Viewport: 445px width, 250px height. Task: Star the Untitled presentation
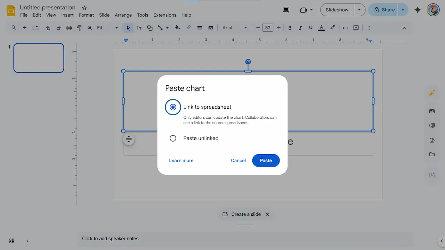click(84, 8)
